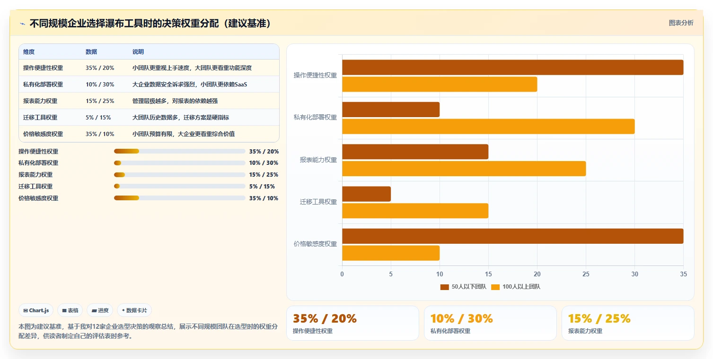Viewport: 713px width, 359px height.
Task: Click progress list label 报表能力权重
Action: (x=35, y=175)
